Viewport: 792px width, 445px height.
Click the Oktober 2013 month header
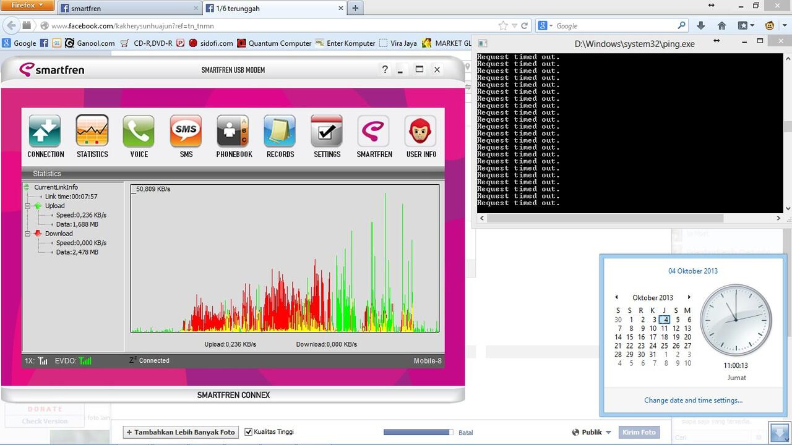coord(653,297)
